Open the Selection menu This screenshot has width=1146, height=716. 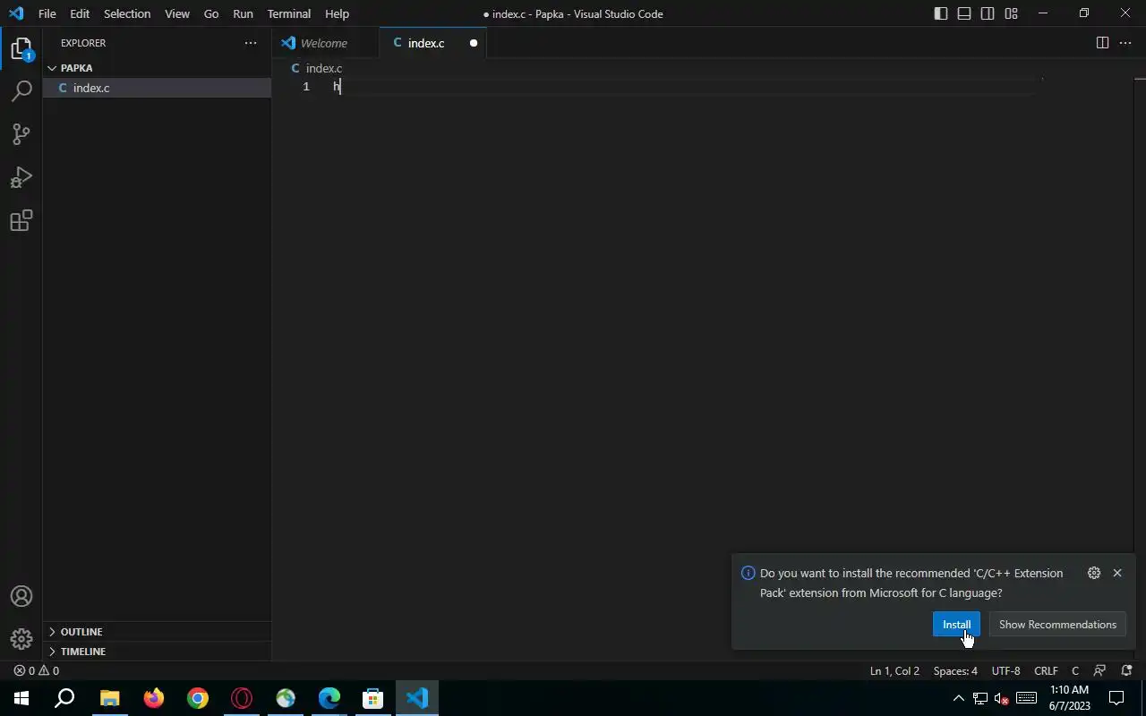127,13
